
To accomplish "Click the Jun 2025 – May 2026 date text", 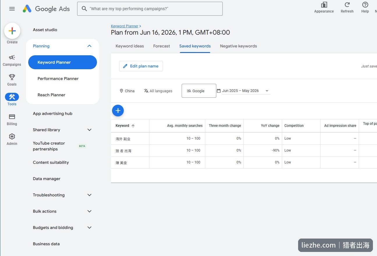I will 240,91.
